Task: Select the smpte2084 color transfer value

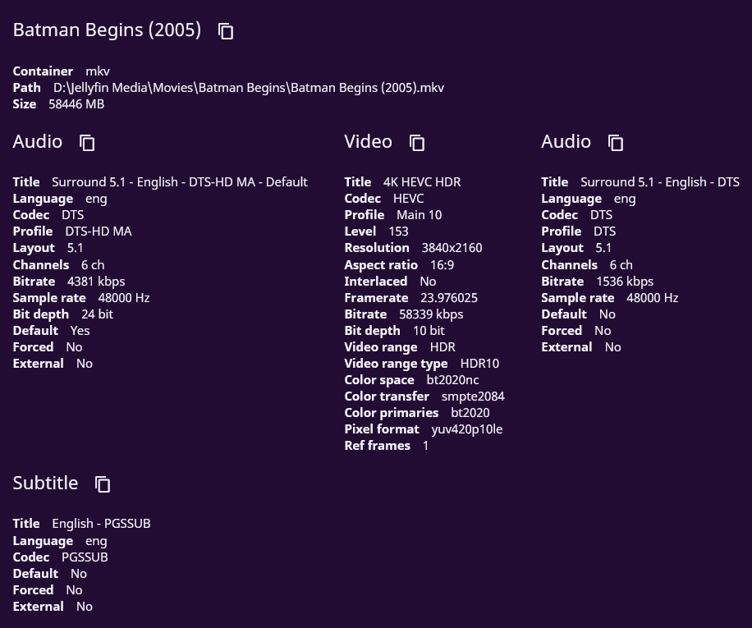Action: point(473,397)
